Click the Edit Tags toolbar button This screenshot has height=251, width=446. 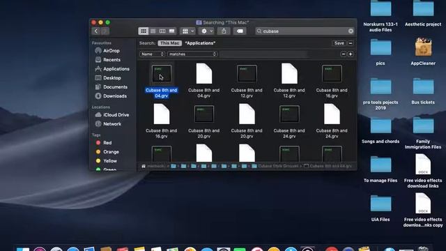(x=240, y=31)
